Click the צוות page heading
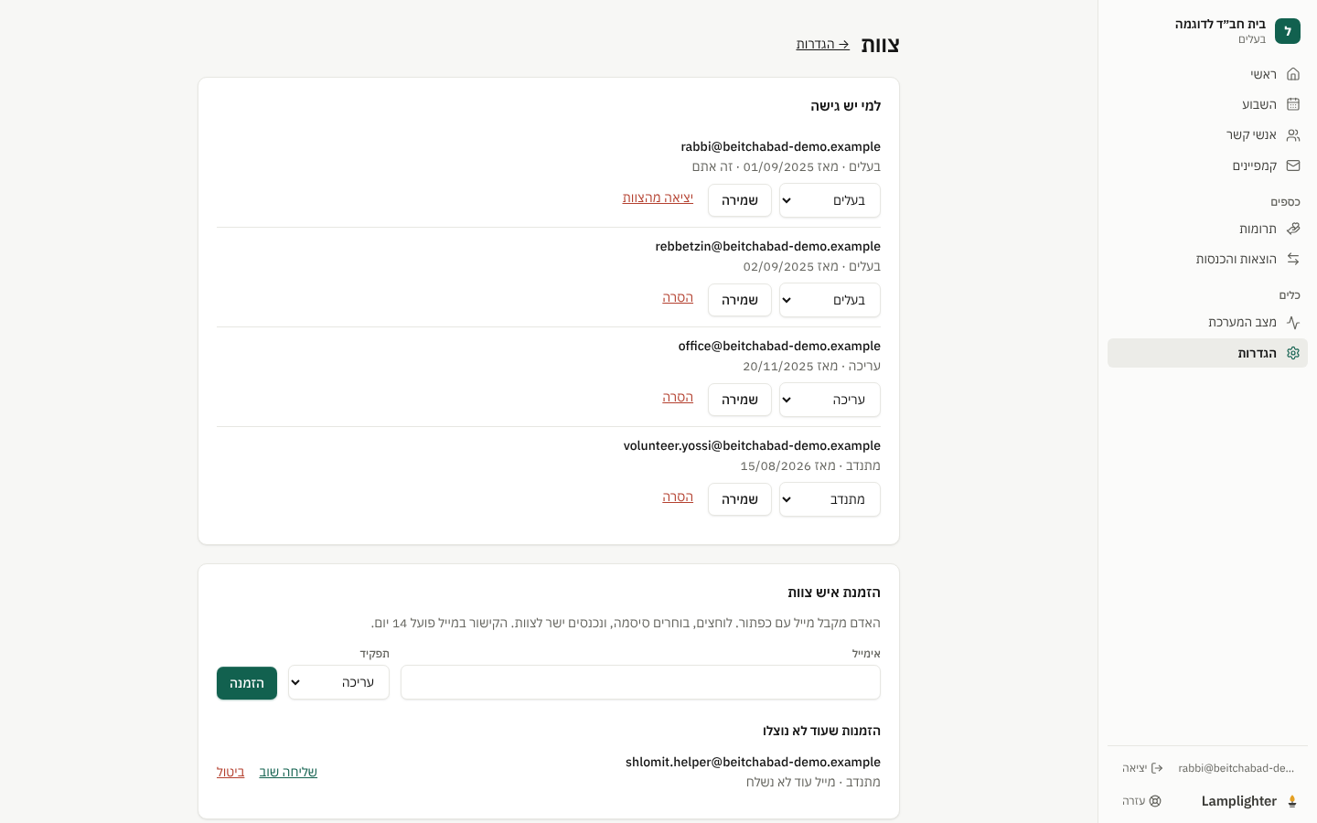1317x823 pixels. point(881,45)
